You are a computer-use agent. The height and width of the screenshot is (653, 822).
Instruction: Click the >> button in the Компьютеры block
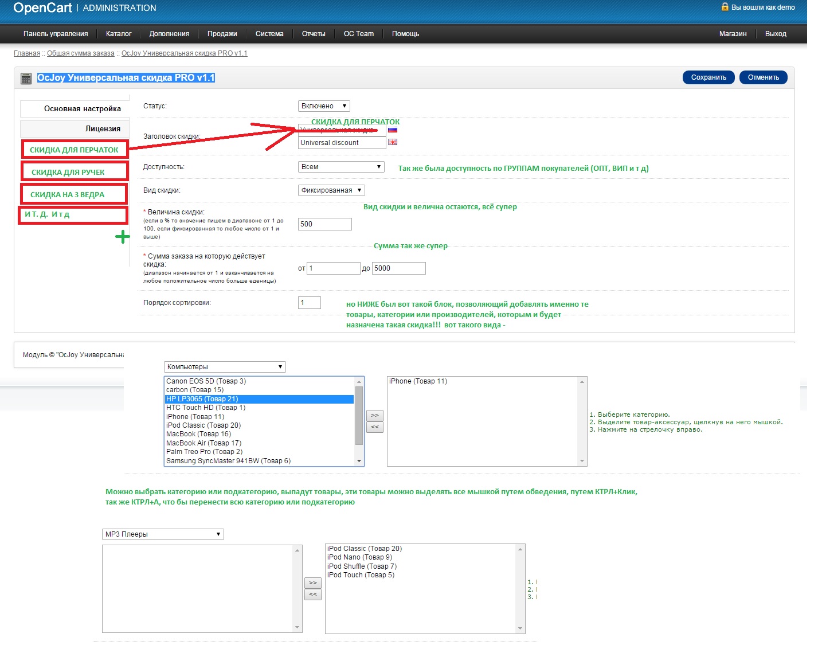(x=375, y=415)
